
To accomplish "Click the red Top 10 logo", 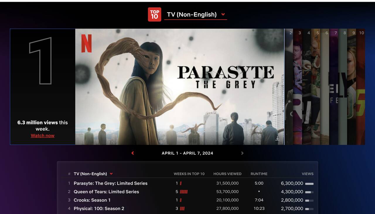I will 154,14.
